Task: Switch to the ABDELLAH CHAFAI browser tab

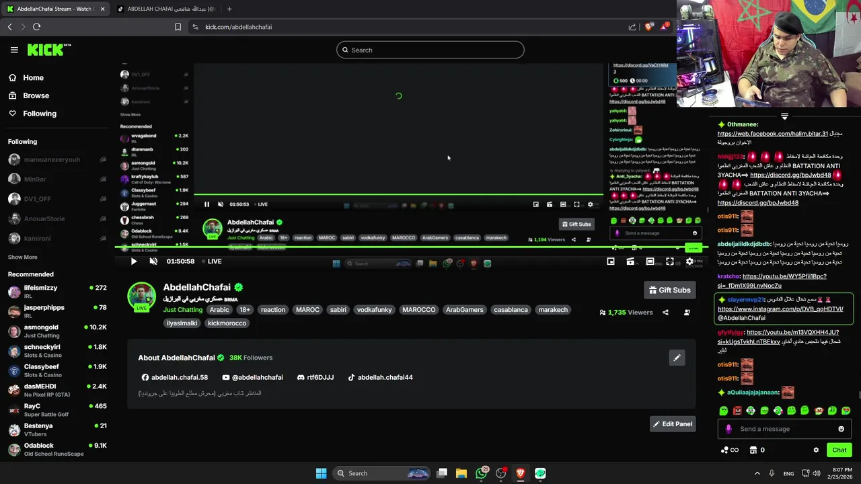Action: pyautogui.click(x=165, y=9)
